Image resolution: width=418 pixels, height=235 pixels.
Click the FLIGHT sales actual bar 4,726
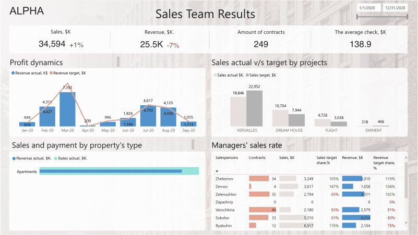[323, 122]
